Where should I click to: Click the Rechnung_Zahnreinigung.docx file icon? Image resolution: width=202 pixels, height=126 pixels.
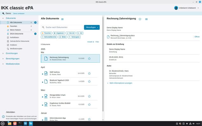click(x=108, y=37)
